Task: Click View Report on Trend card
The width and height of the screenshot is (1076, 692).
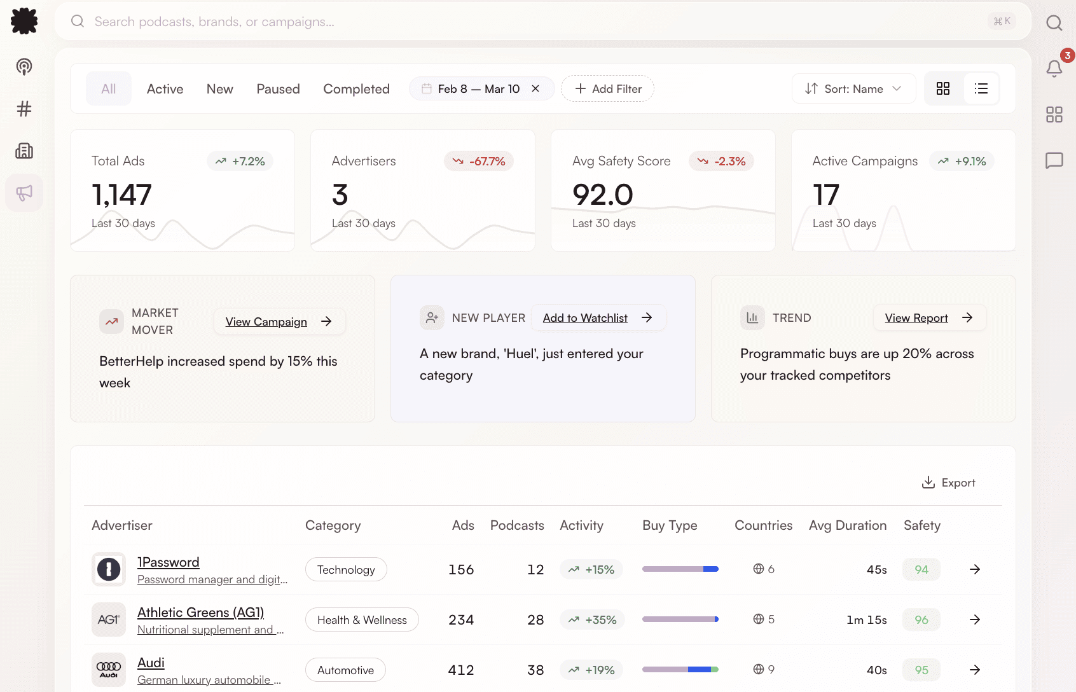Action: (930, 317)
